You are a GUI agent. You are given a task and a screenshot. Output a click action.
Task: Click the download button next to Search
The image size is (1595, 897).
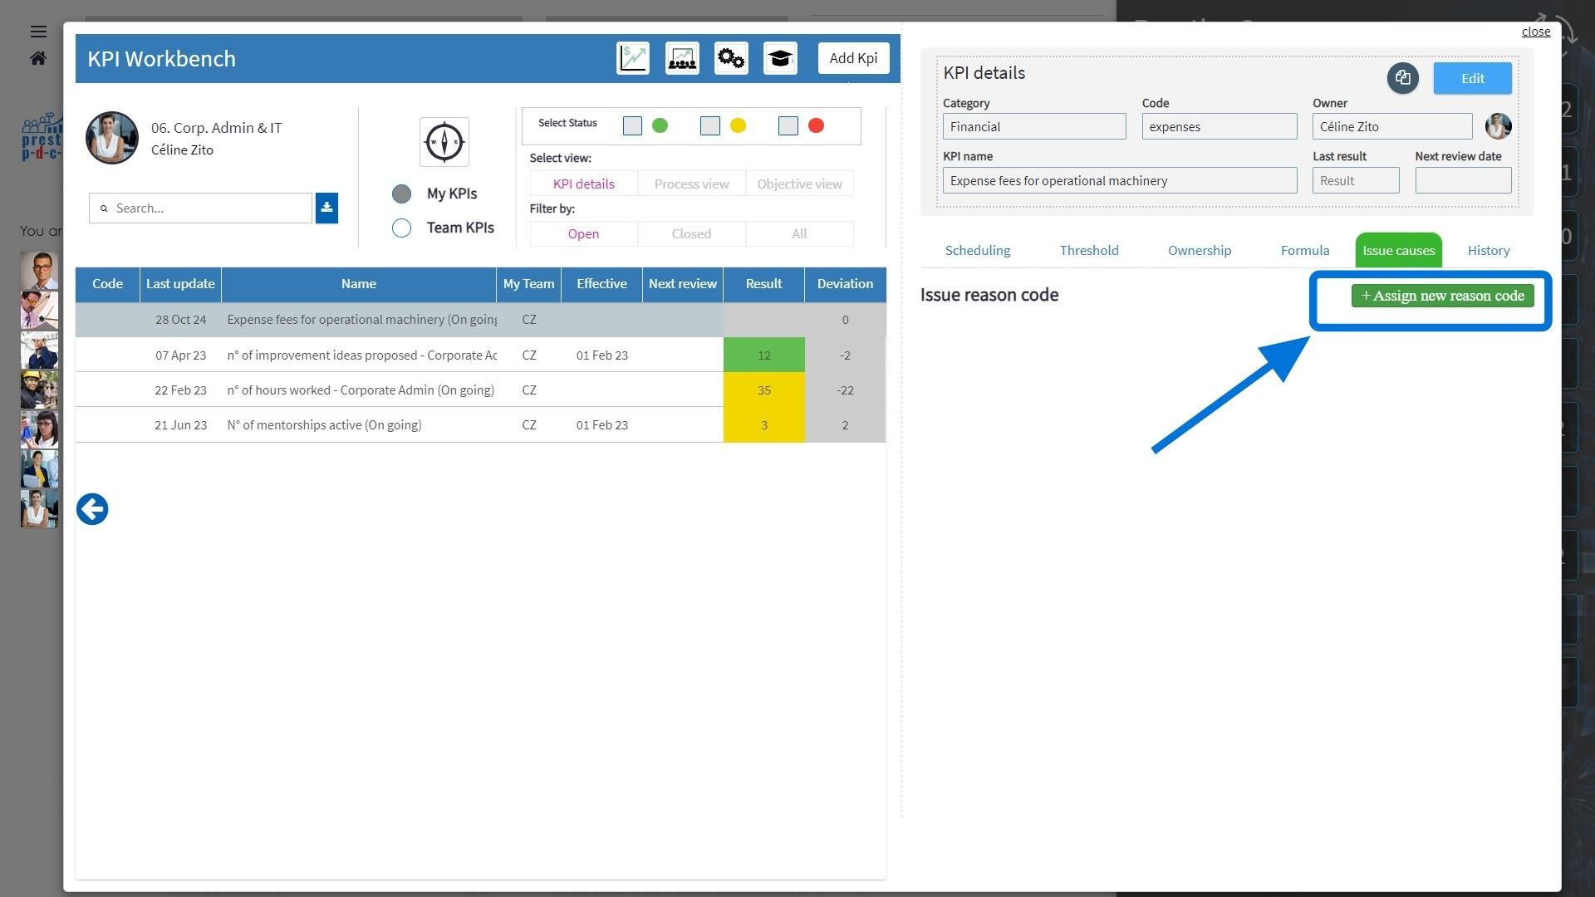coord(326,208)
